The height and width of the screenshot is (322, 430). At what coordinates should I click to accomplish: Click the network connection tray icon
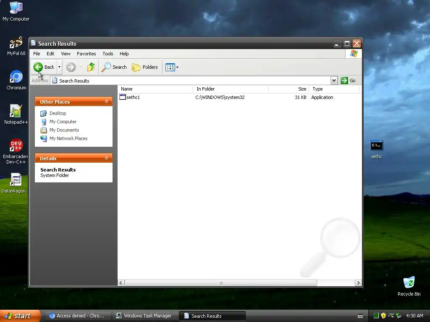point(391,316)
